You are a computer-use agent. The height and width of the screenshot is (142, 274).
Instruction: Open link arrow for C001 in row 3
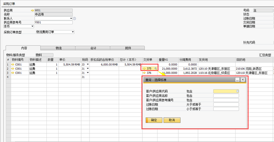[13, 73]
